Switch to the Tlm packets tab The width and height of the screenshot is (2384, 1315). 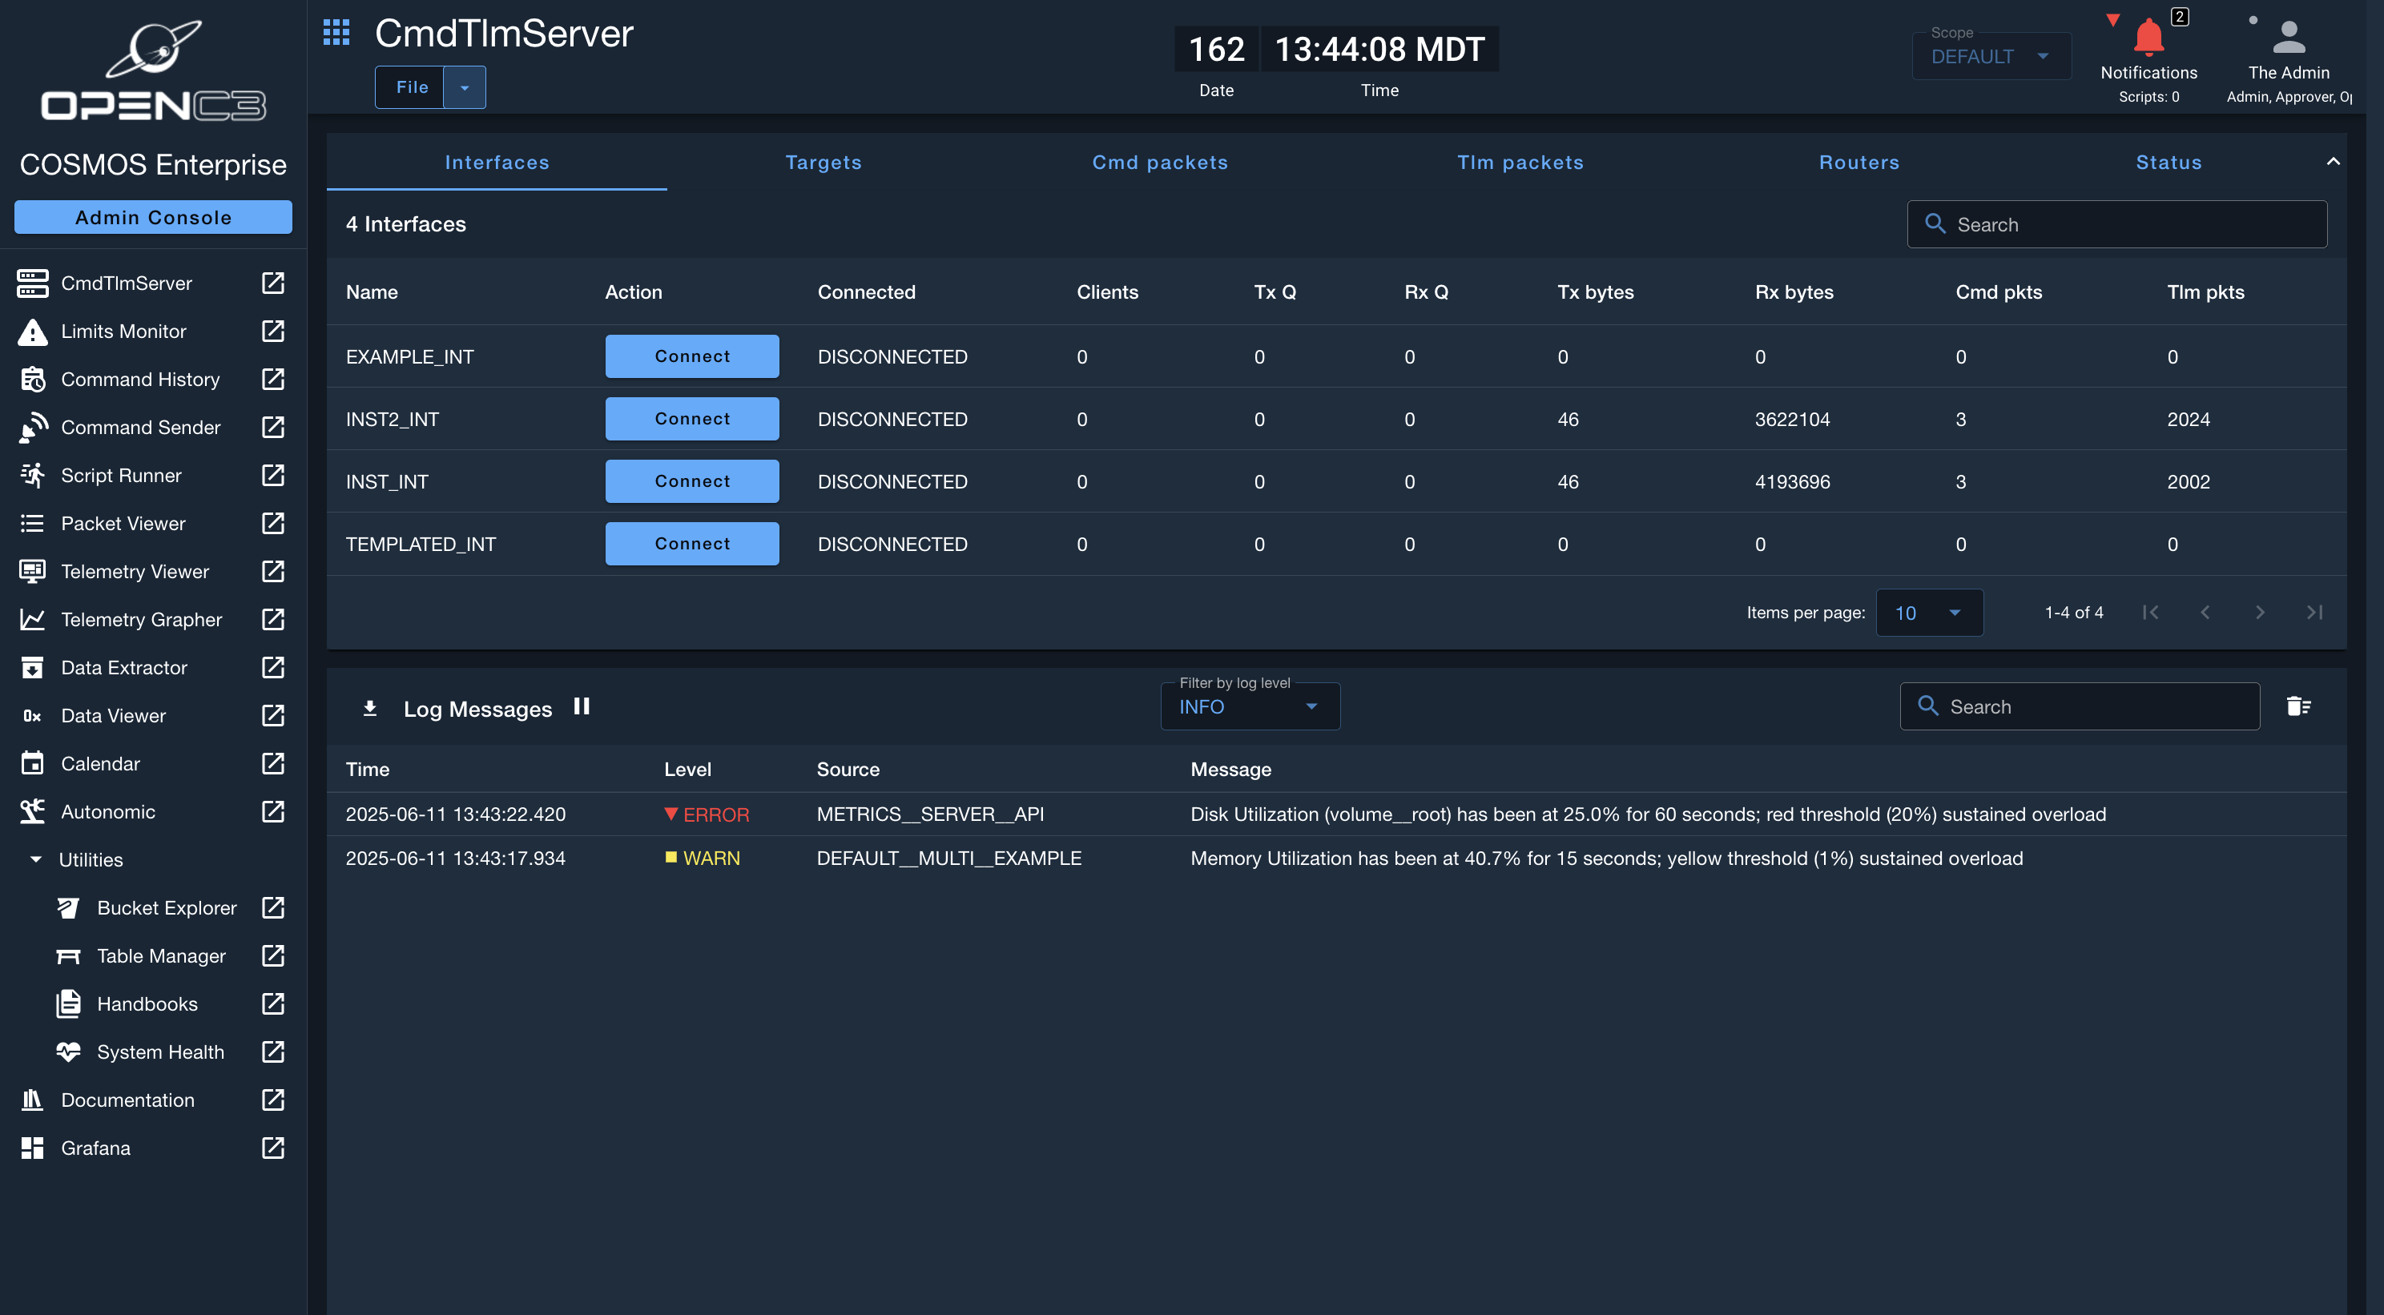pyautogui.click(x=1520, y=162)
